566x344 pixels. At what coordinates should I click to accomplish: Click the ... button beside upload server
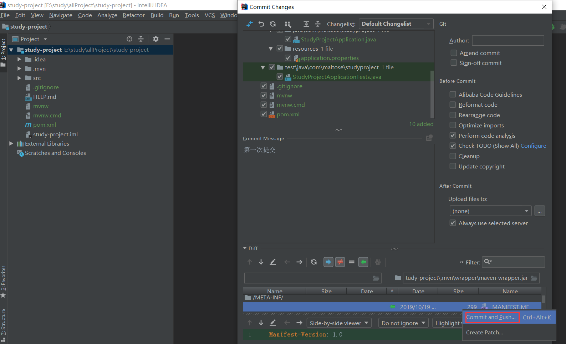[540, 211]
